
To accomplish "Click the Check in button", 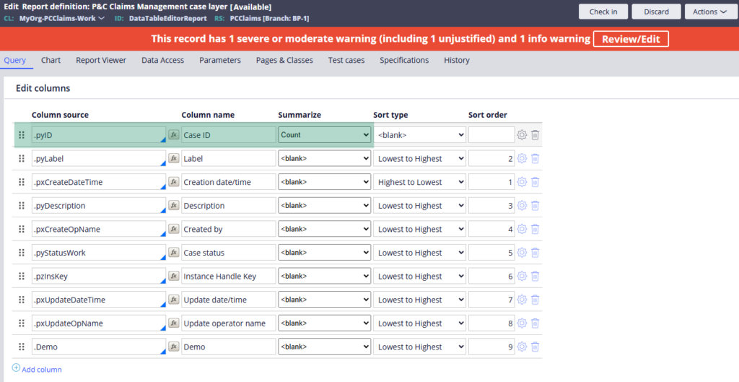I will [603, 12].
